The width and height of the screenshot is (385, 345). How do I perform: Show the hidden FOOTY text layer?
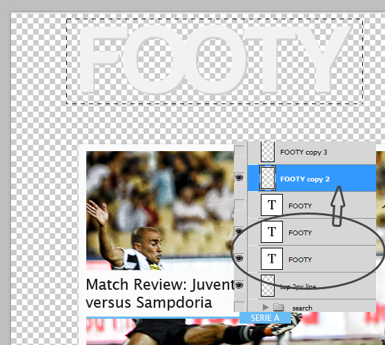coord(239,205)
